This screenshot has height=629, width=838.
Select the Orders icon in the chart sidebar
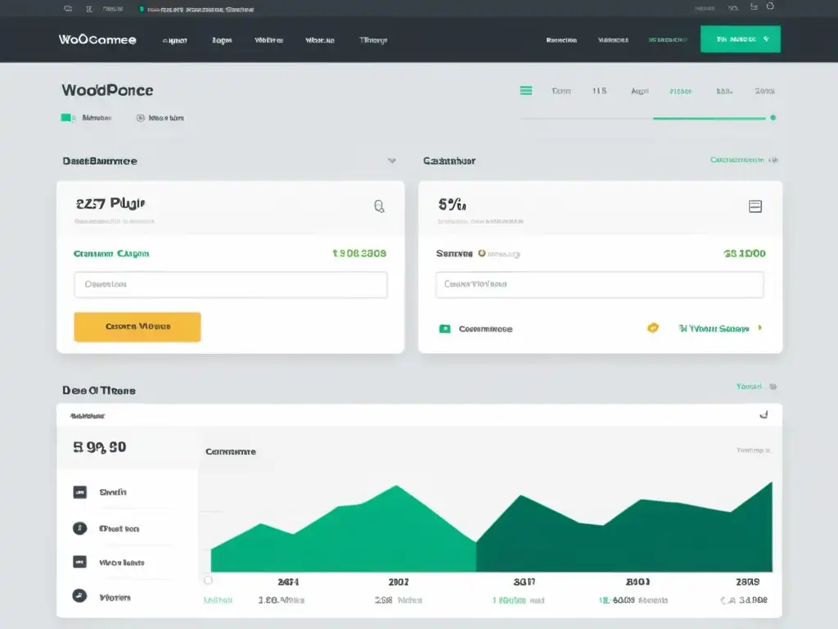79,528
